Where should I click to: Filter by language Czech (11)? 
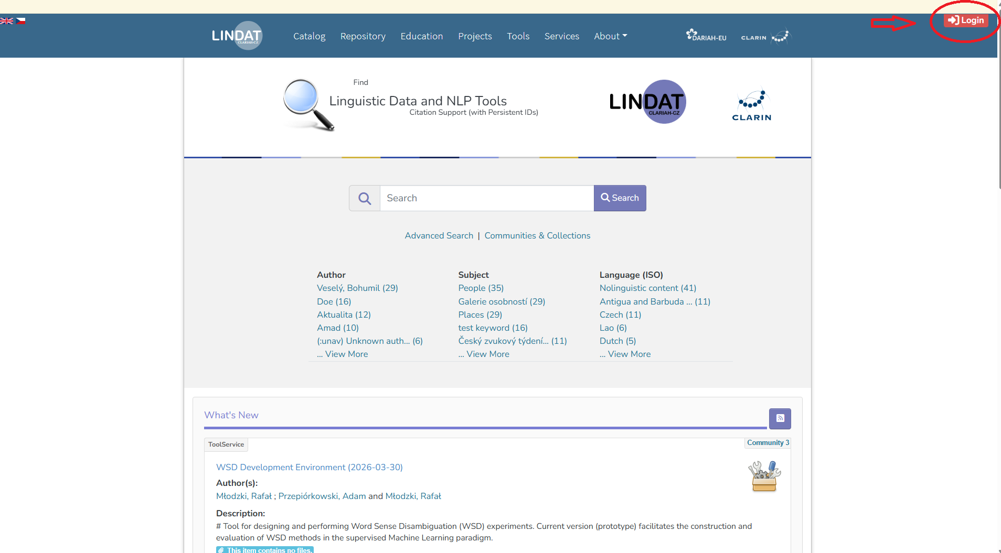pos(621,315)
